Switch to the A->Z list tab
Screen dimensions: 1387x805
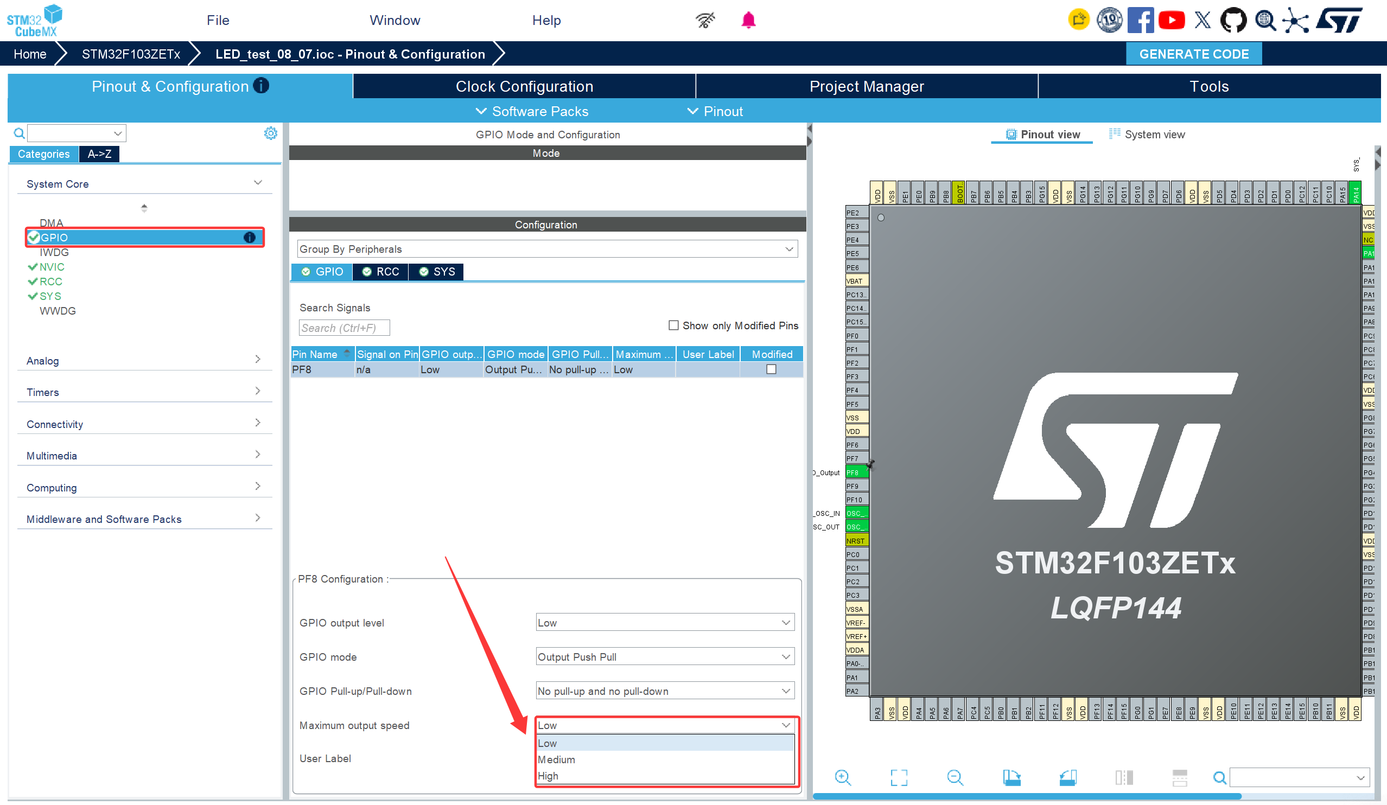click(x=99, y=154)
